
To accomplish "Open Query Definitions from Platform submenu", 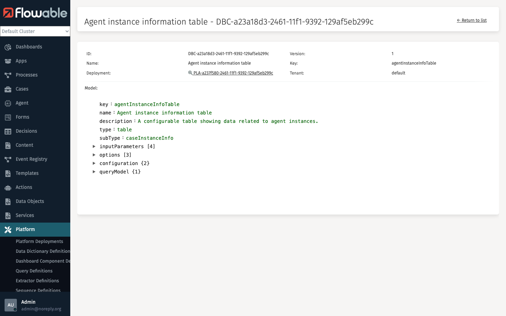I will pos(34,271).
